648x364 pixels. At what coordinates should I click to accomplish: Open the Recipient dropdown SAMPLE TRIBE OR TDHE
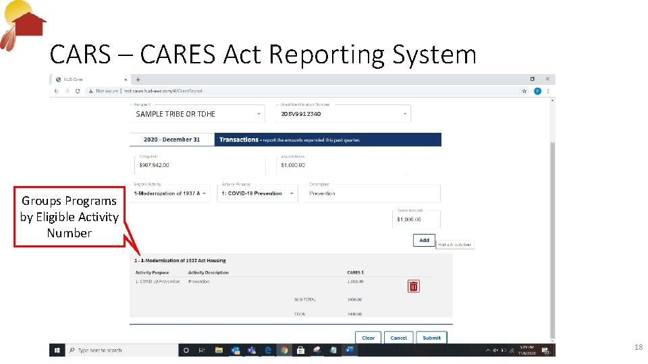[198, 114]
